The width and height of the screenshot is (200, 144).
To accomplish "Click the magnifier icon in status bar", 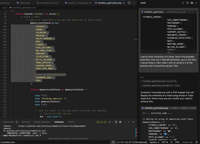I will (x=113, y=142).
